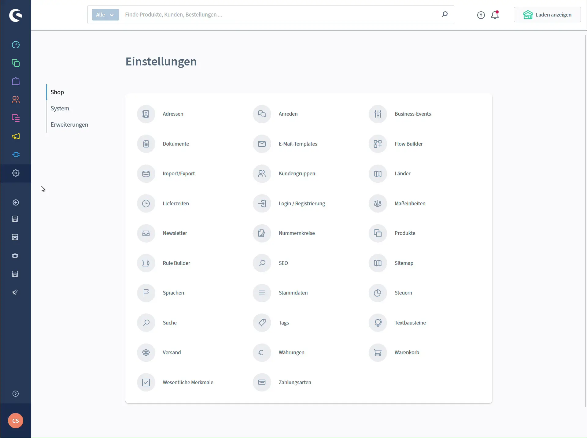This screenshot has height=438, width=587.
Task: Expand the Alle search filter dropdown
Action: [x=105, y=15]
